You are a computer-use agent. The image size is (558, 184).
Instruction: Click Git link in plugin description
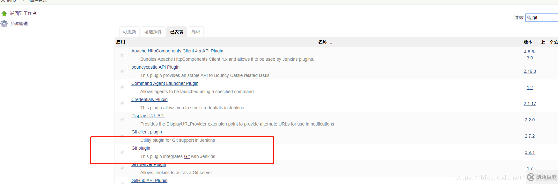187,156
